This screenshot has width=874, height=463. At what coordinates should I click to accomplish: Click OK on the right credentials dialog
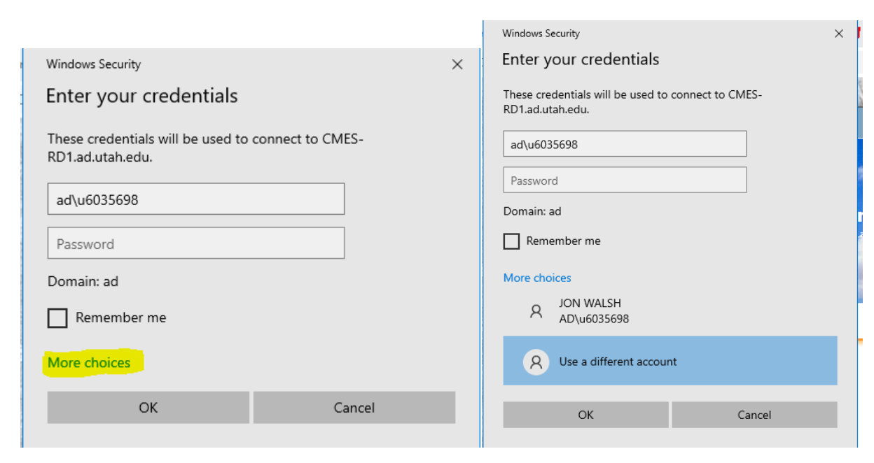point(585,415)
